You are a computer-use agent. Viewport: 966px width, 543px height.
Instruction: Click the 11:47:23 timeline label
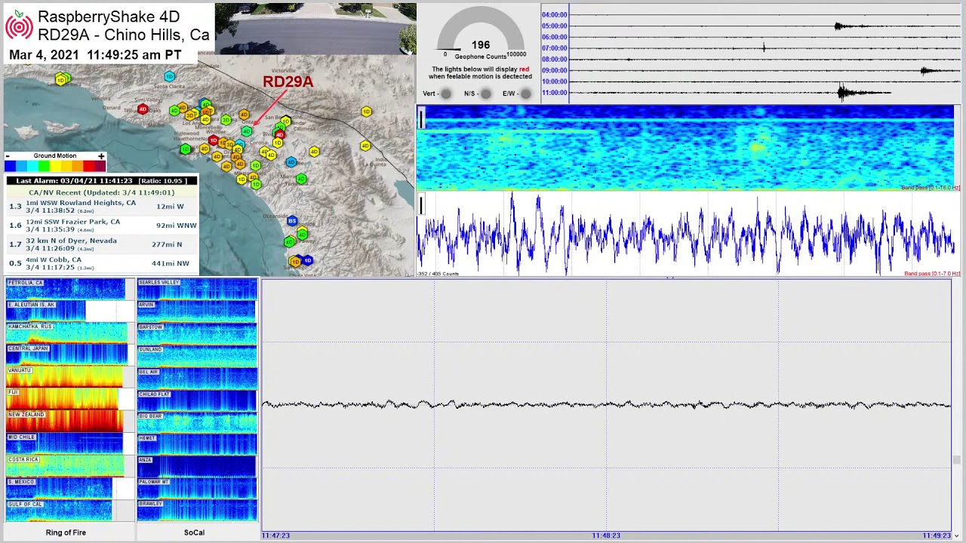pos(275,535)
